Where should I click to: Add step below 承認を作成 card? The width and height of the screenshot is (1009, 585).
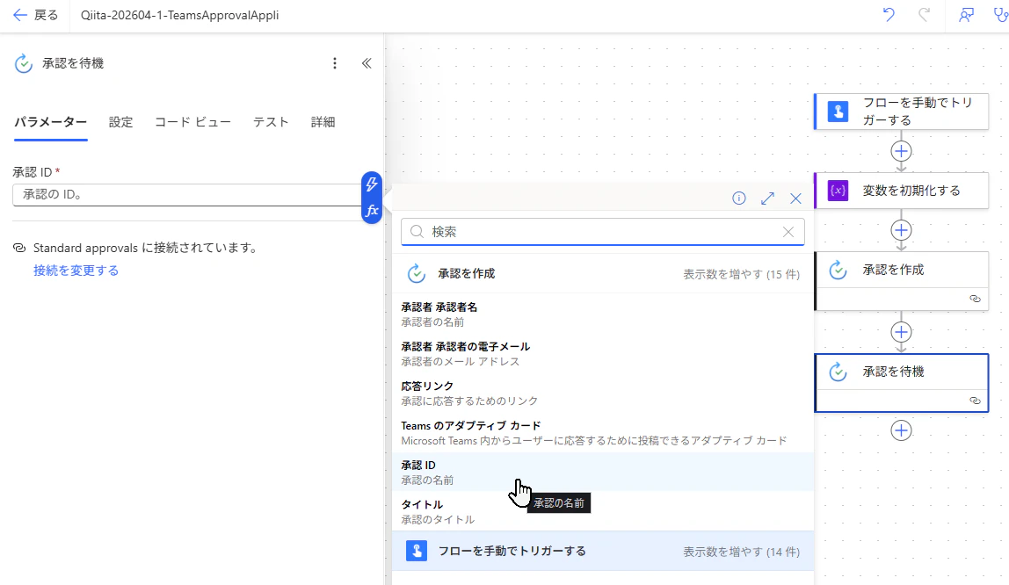point(902,332)
